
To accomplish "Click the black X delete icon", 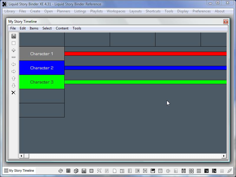I will (x=14, y=93).
